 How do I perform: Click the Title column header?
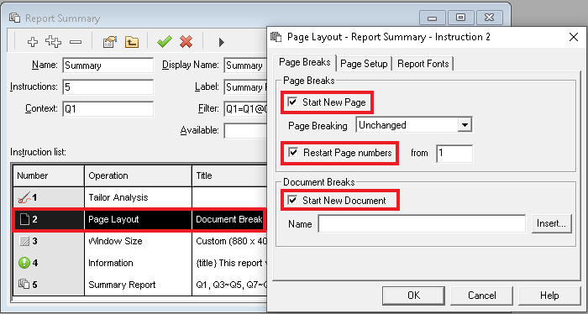point(229,175)
